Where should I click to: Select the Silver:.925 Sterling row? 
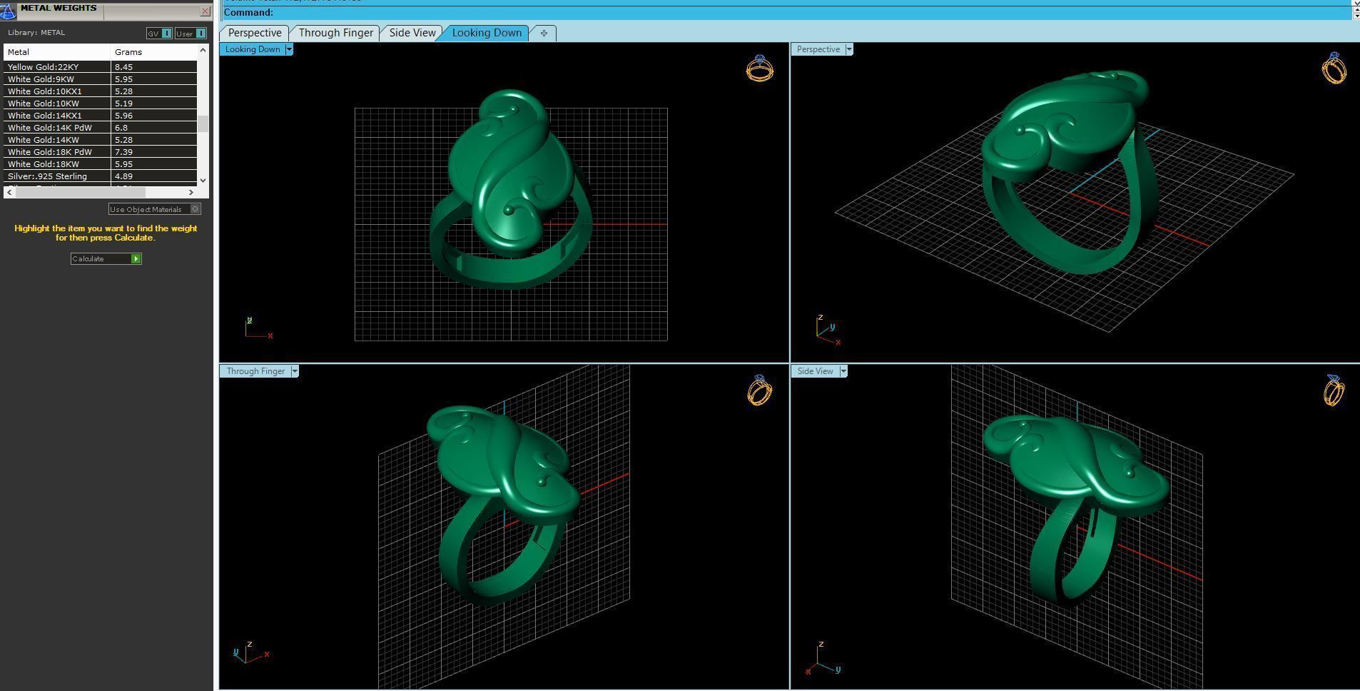point(100,176)
